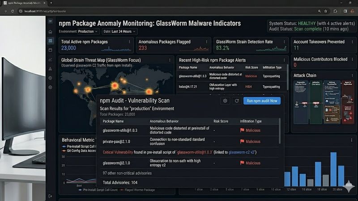Open Account Takeovers Prevented card menu
The height and width of the screenshot is (201, 358).
(352, 42)
